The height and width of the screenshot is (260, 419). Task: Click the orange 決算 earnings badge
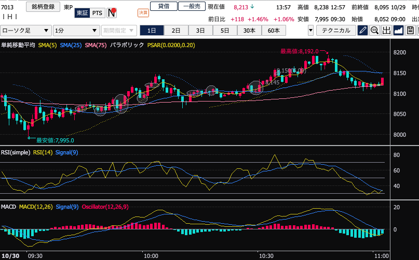pos(143,12)
